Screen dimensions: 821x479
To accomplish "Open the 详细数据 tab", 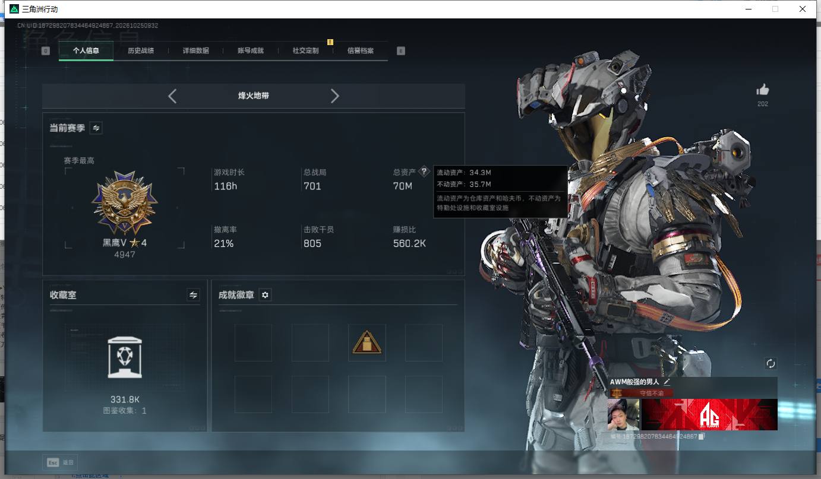I will [195, 51].
